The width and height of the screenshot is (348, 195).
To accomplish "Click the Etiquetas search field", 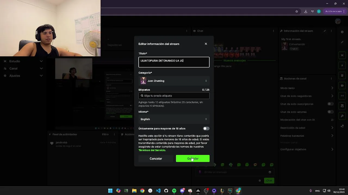I will pos(174,96).
